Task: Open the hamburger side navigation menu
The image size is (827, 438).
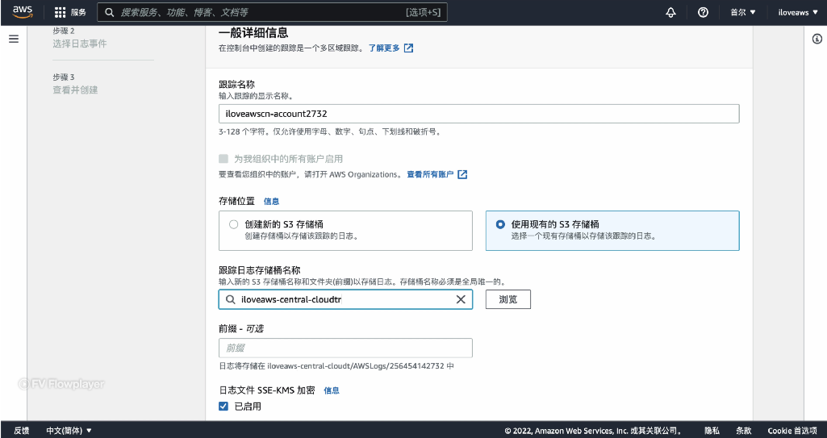Action: pyautogui.click(x=14, y=39)
